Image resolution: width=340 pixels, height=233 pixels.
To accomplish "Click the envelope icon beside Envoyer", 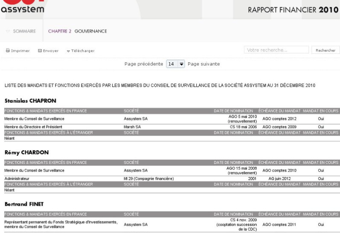I will pos(40,51).
